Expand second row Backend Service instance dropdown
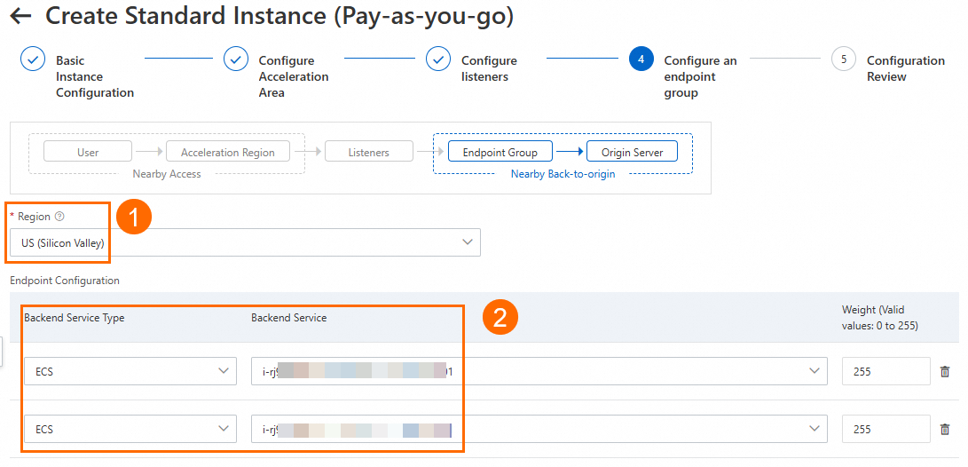Image resolution: width=968 pixels, height=467 pixels. point(814,430)
